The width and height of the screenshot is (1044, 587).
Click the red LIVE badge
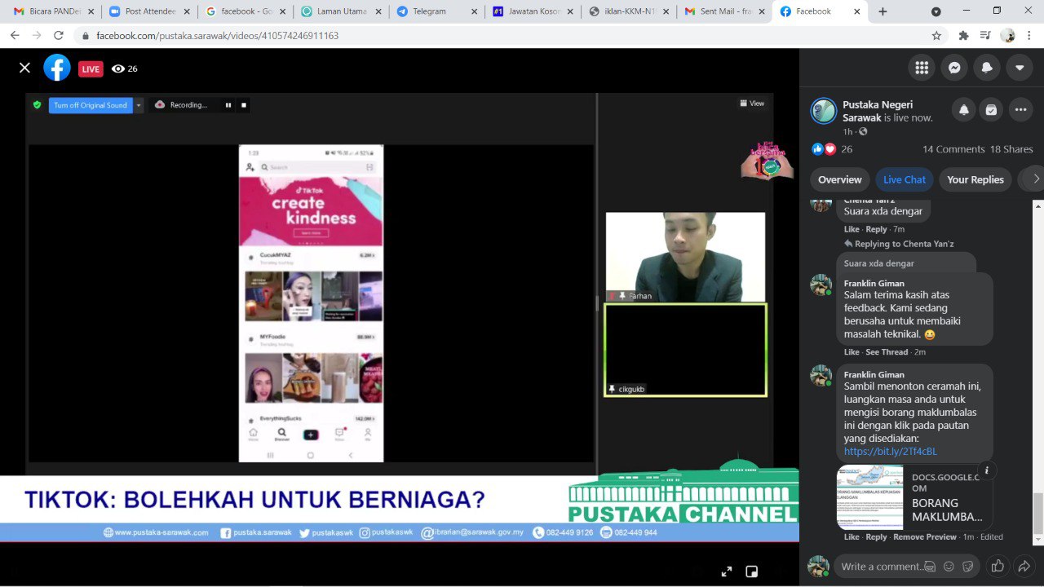(91, 68)
